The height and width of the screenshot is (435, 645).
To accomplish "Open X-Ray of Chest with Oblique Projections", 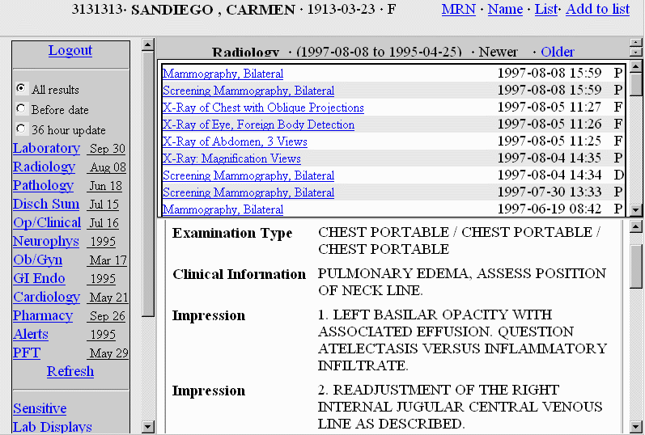I will 263,108.
